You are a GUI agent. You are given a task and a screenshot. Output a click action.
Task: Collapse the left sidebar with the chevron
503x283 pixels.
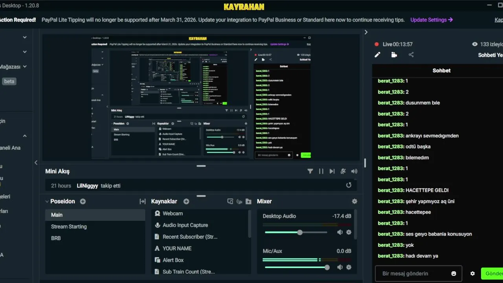point(36,162)
